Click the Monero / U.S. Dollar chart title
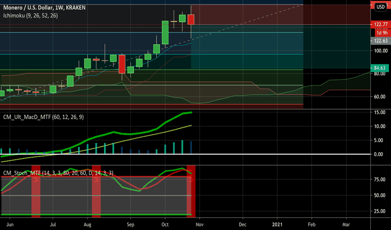 44,8
